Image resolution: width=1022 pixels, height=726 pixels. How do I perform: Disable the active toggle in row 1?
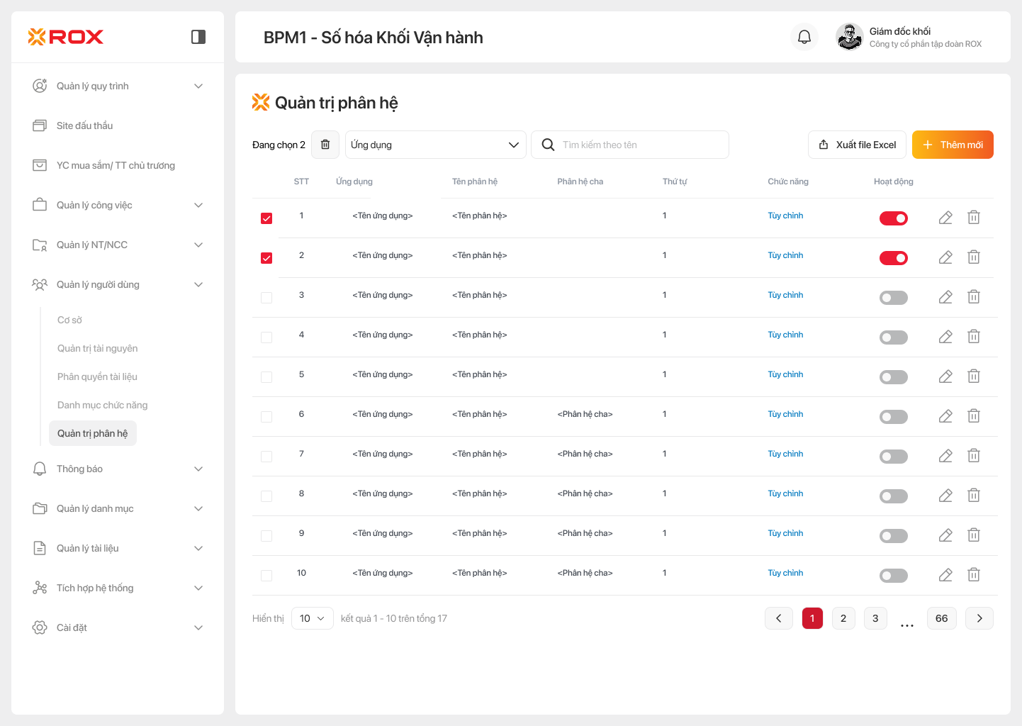coord(893,218)
